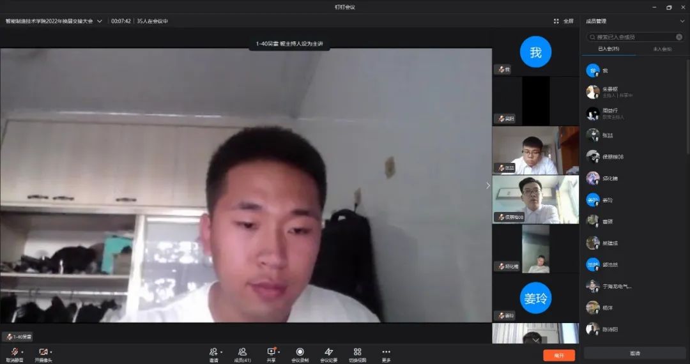Collapse the video thumbnail strip arrow
The width and height of the screenshot is (690, 364).
pyautogui.click(x=488, y=186)
